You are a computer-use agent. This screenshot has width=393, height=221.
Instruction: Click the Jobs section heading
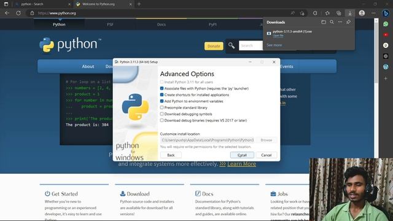coord(282,194)
